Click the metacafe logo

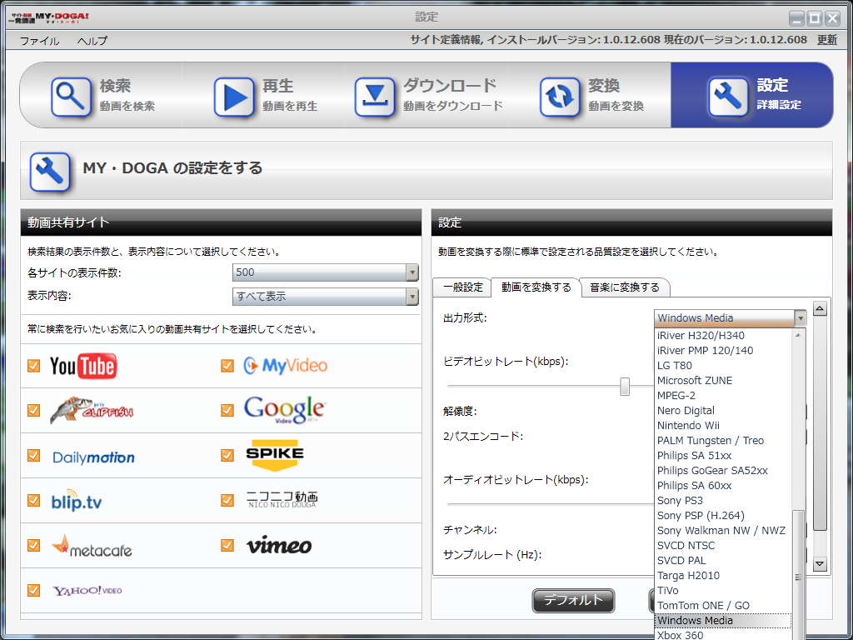coord(92,546)
